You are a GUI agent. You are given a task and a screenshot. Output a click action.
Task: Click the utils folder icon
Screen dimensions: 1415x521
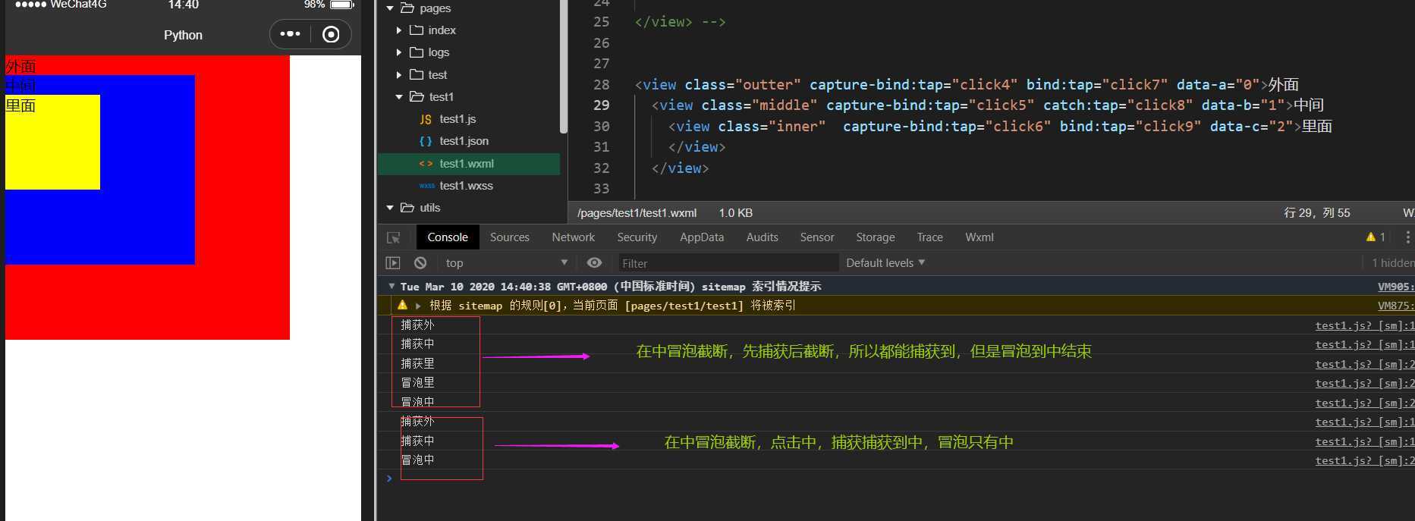407,208
